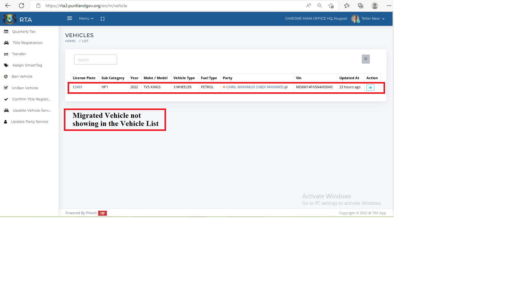View vehicle E2493 with the eye icon
The image size is (506, 298).
(370, 88)
